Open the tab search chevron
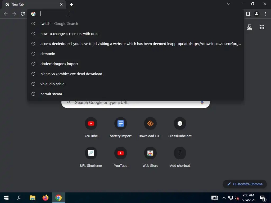 (x=228, y=4)
